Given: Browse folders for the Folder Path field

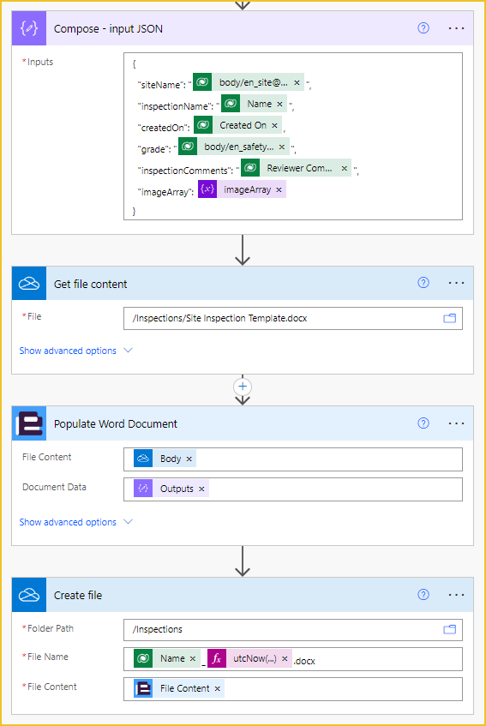Looking at the screenshot, I should 449,629.
